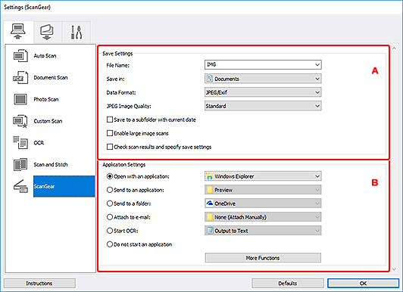
Task: Open the Scanning from a Computer tab
Action: click(18, 32)
